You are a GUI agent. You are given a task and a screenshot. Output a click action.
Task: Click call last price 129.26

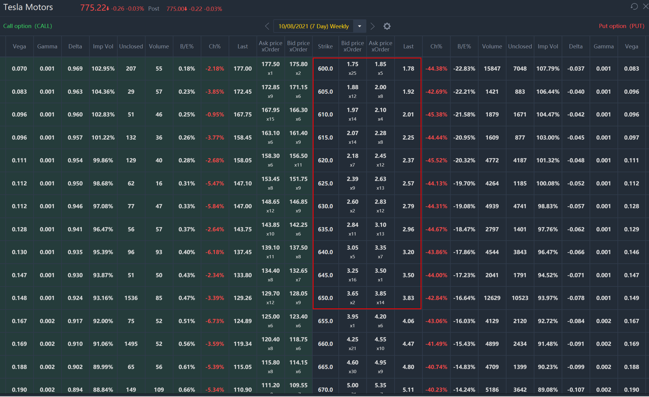pos(242,298)
